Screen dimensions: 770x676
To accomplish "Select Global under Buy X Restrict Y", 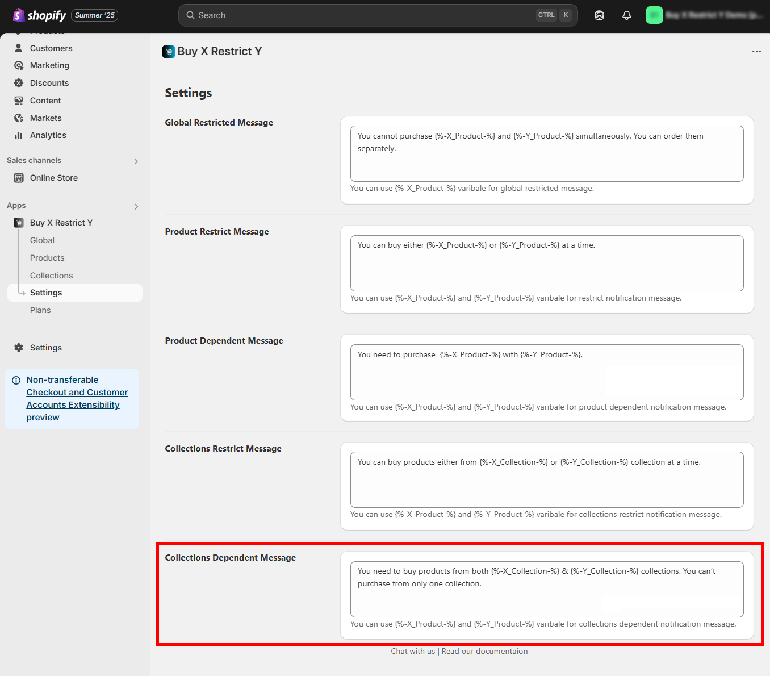I will (42, 240).
